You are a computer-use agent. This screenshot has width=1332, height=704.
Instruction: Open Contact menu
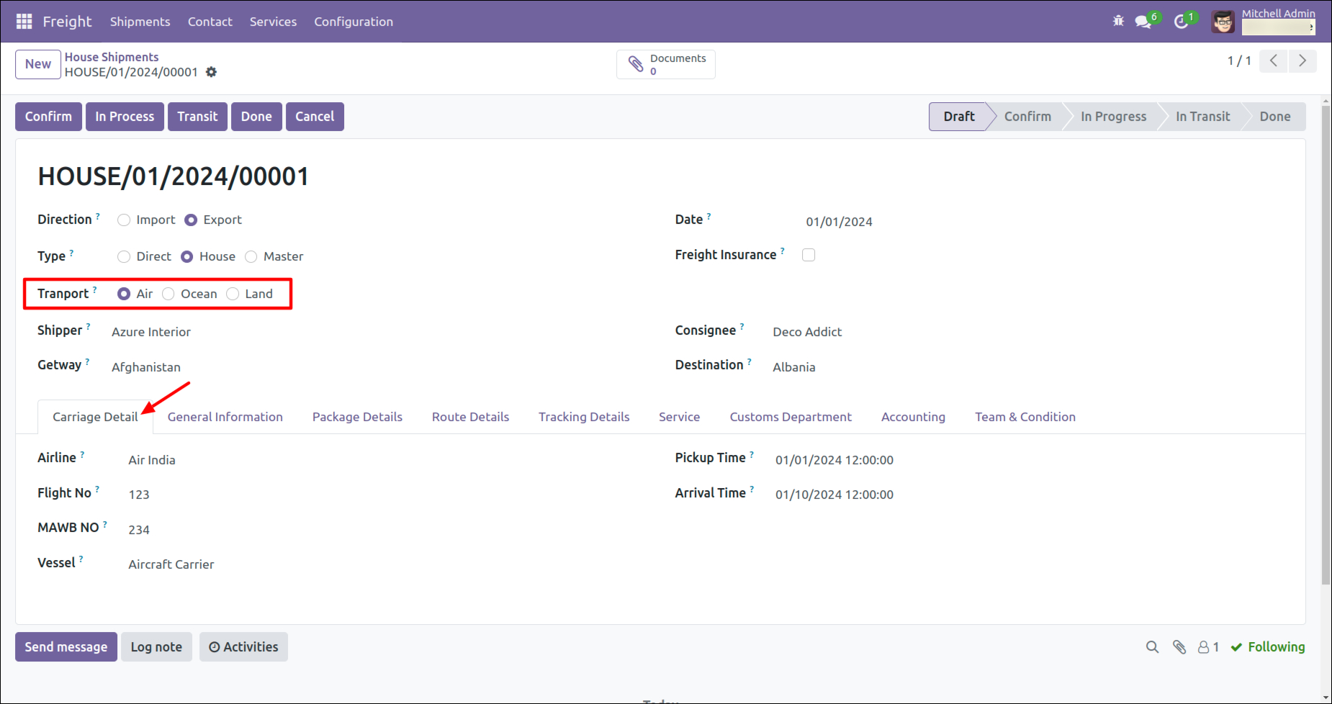coord(210,22)
